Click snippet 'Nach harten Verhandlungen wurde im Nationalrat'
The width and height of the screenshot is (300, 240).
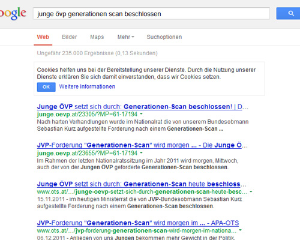point(143,125)
